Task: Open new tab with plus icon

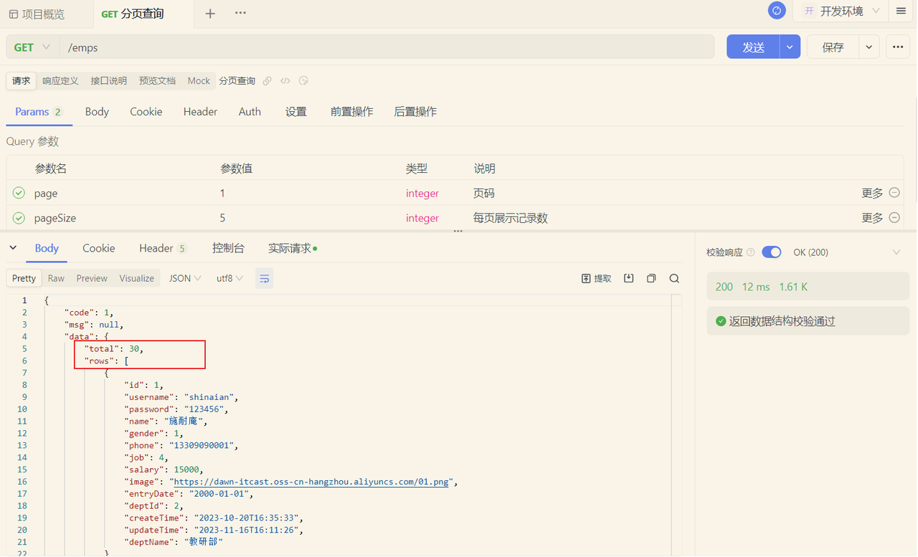Action: pyautogui.click(x=210, y=14)
